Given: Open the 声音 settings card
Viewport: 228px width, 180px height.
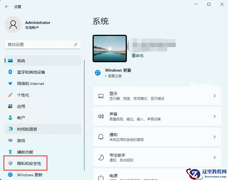Looking at the screenshot, I should tap(157, 116).
